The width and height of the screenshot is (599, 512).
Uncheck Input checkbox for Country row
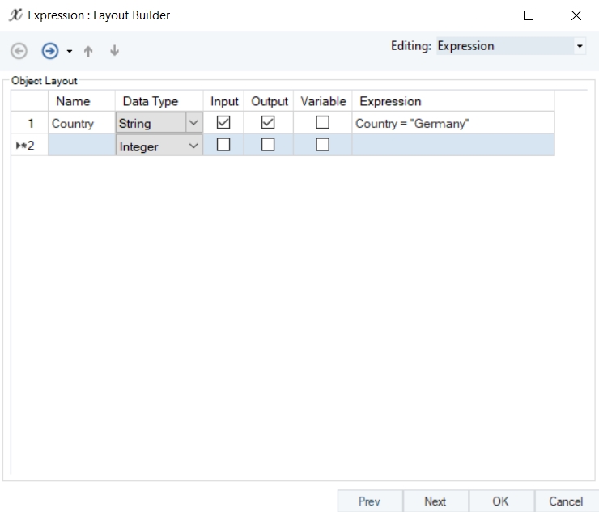[224, 123]
